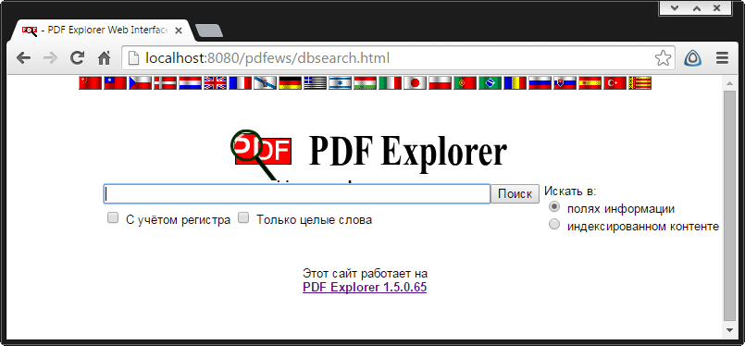Select the Valencian striped flag language

point(640,82)
